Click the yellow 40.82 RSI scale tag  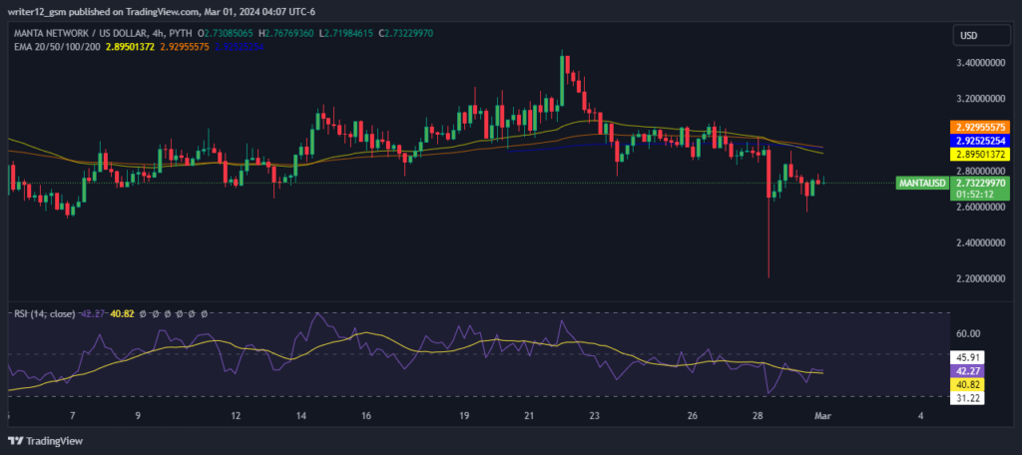(968, 384)
